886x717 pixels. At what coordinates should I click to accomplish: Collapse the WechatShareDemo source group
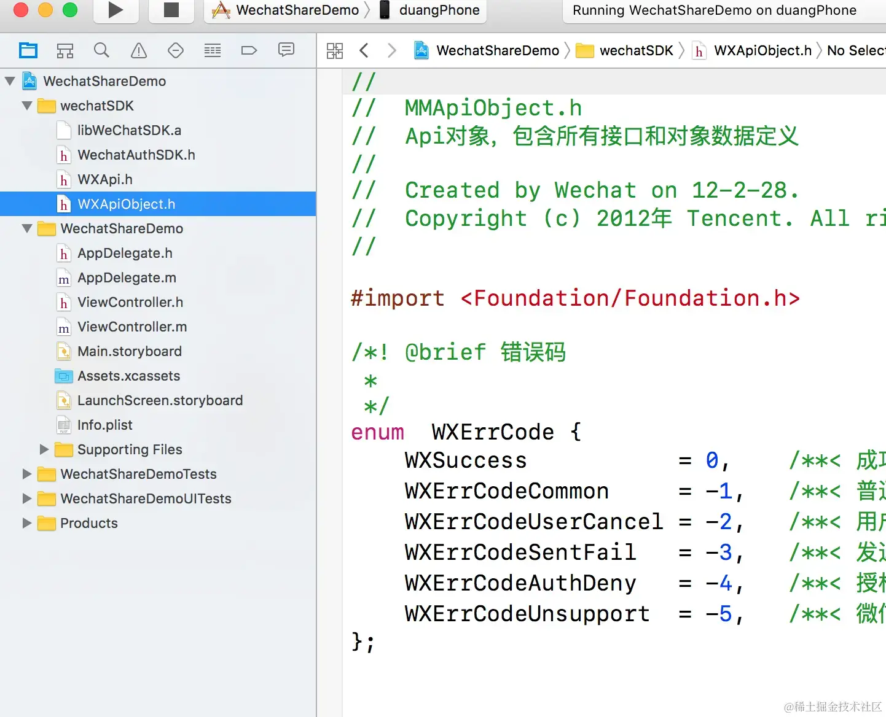27,228
